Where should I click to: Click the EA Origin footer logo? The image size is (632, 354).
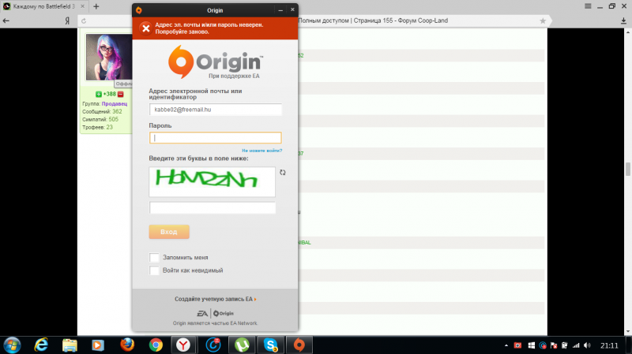215,313
